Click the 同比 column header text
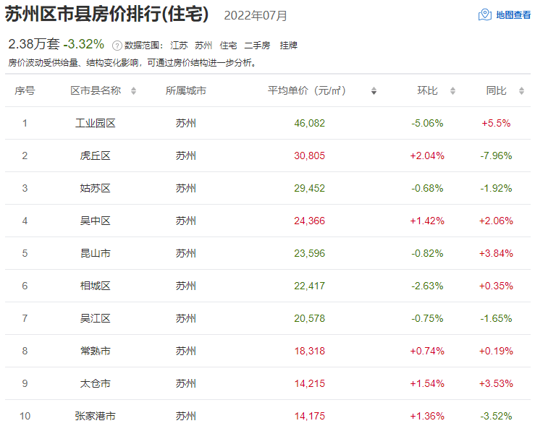The image size is (535, 426). tap(497, 90)
